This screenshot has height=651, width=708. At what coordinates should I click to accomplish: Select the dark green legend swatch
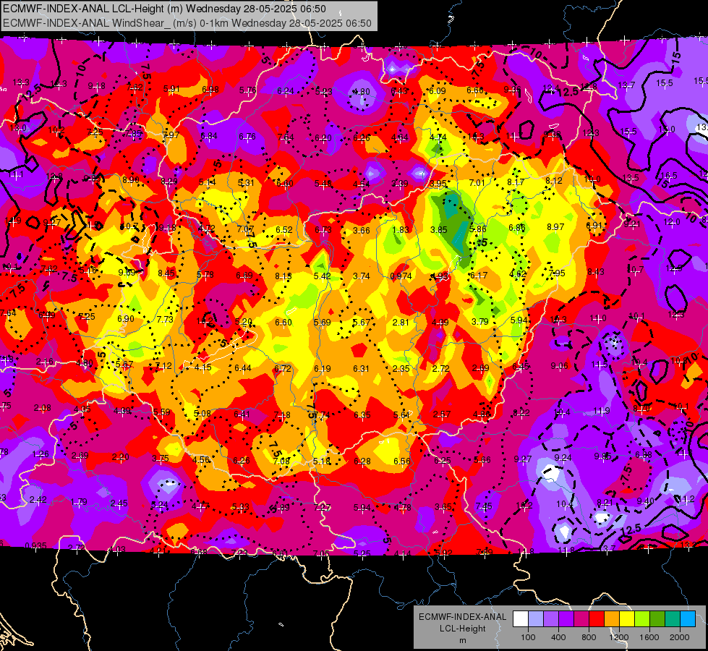657,619
